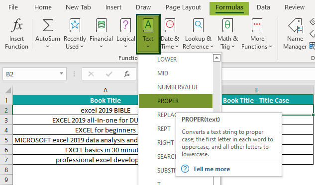Click the Select All corner triangle

(x=8, y=90)
